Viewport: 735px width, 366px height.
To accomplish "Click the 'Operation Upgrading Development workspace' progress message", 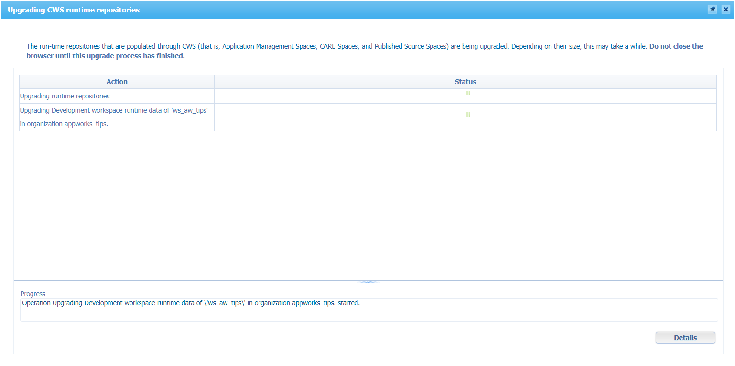I will (x=191, y=303).
